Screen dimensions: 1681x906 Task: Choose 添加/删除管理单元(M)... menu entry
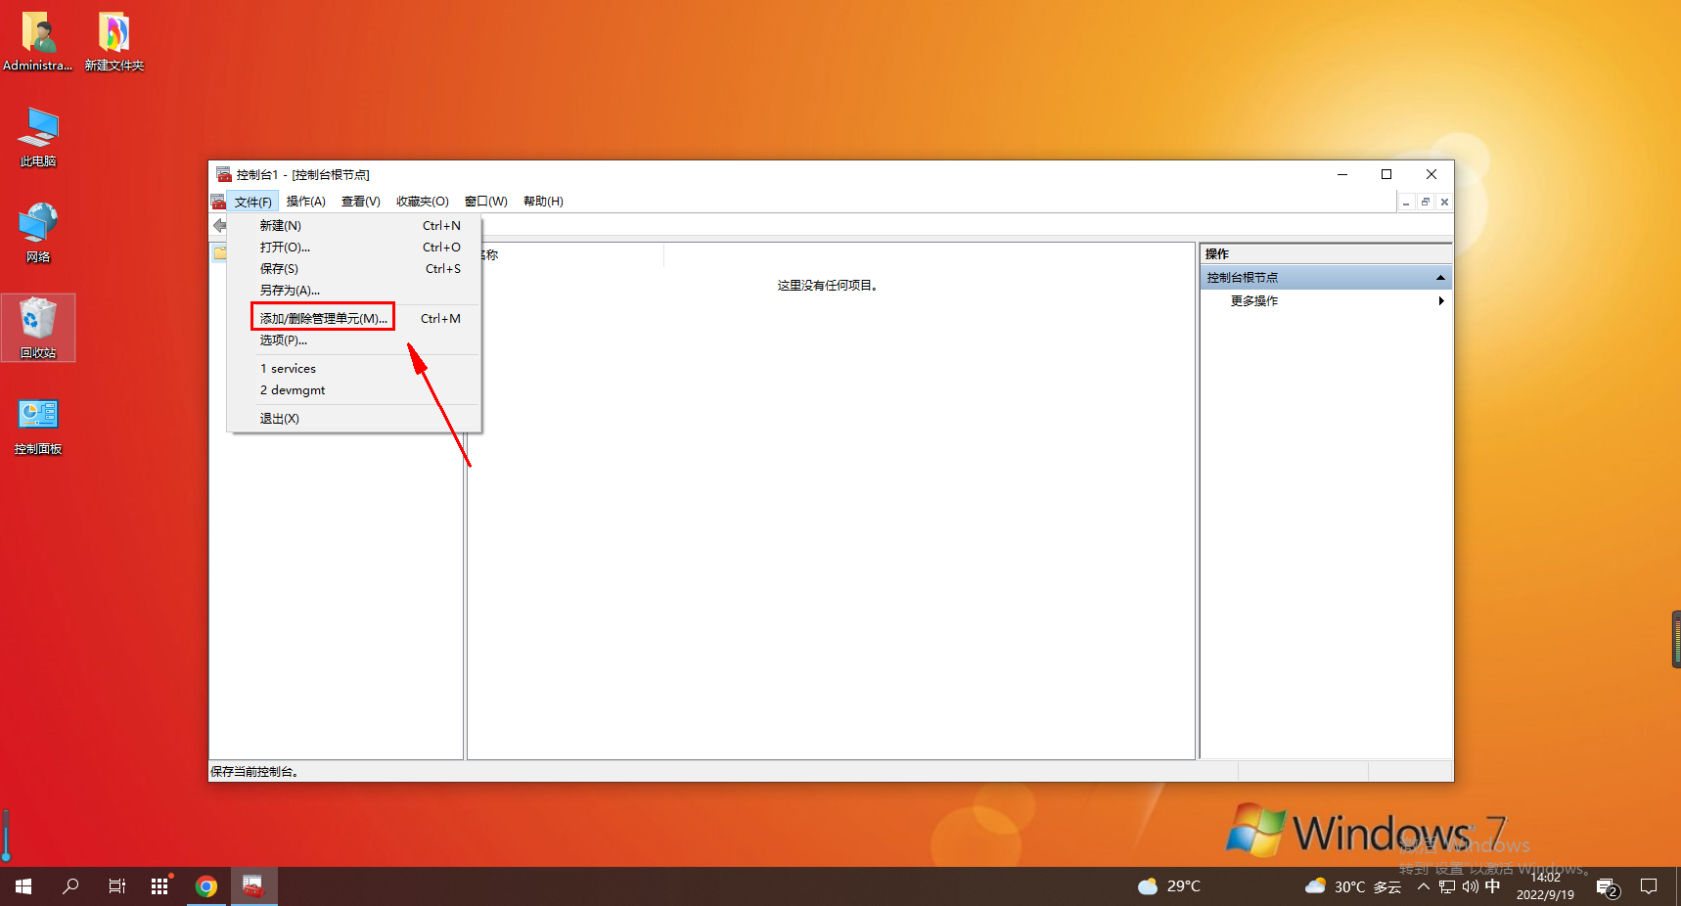coord(354,319)
